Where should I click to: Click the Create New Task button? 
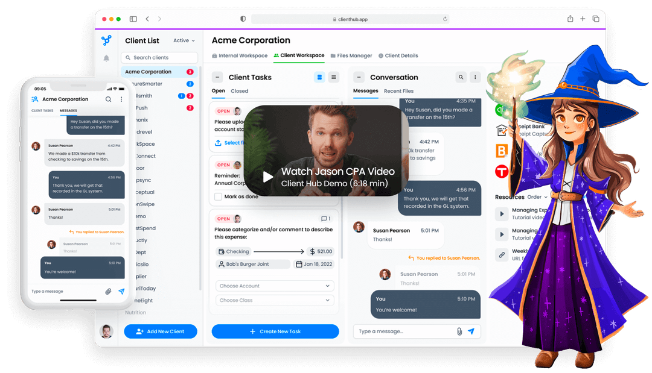tap(275, 331)
